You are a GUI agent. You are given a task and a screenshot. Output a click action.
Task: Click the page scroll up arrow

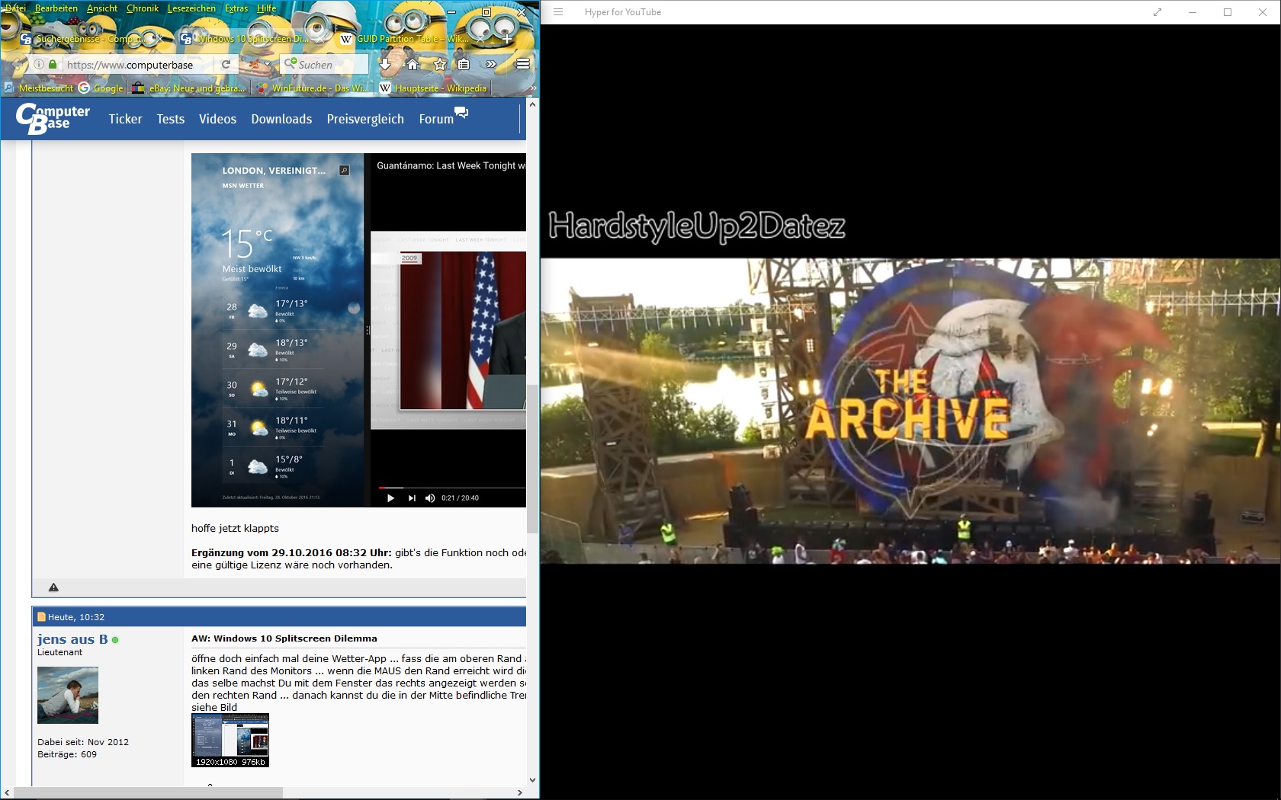click(x=532, y=104)
